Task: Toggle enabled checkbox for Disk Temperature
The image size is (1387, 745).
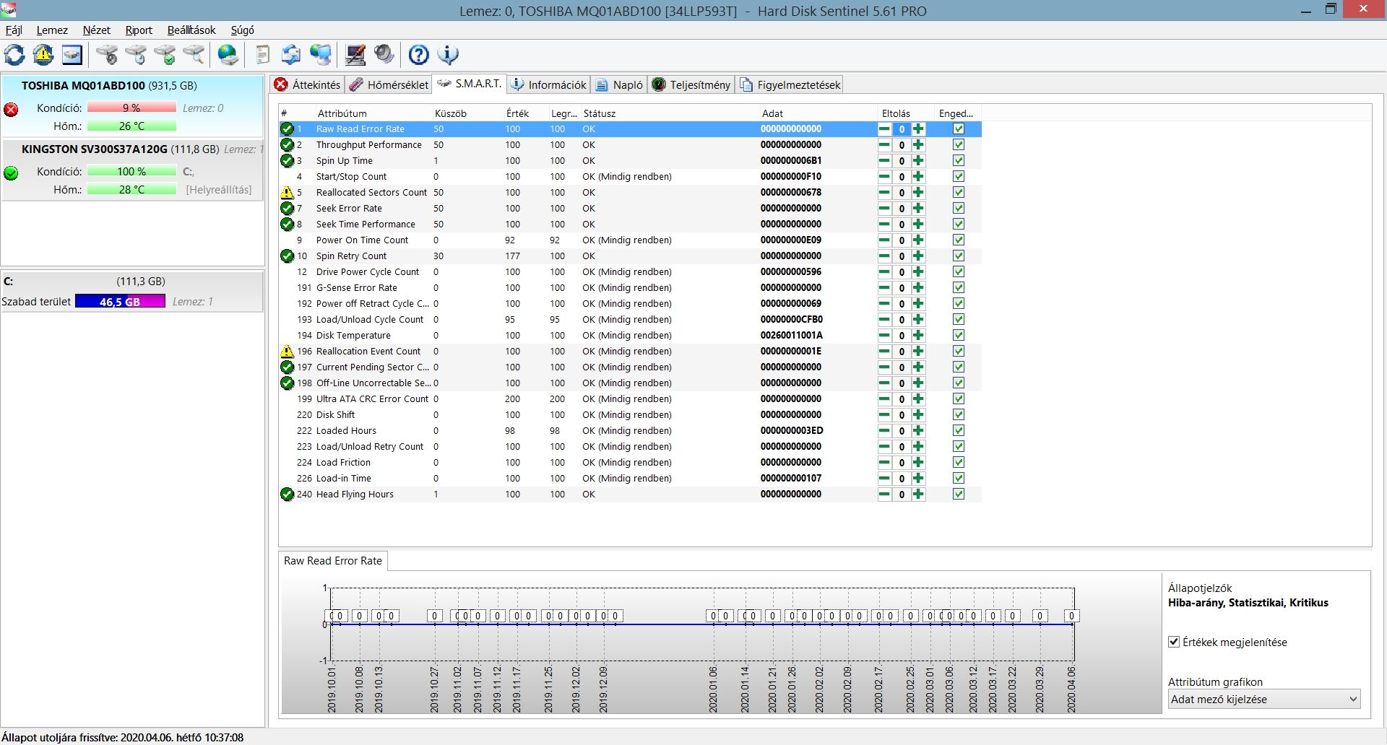Action: click(x=959, y=336)
